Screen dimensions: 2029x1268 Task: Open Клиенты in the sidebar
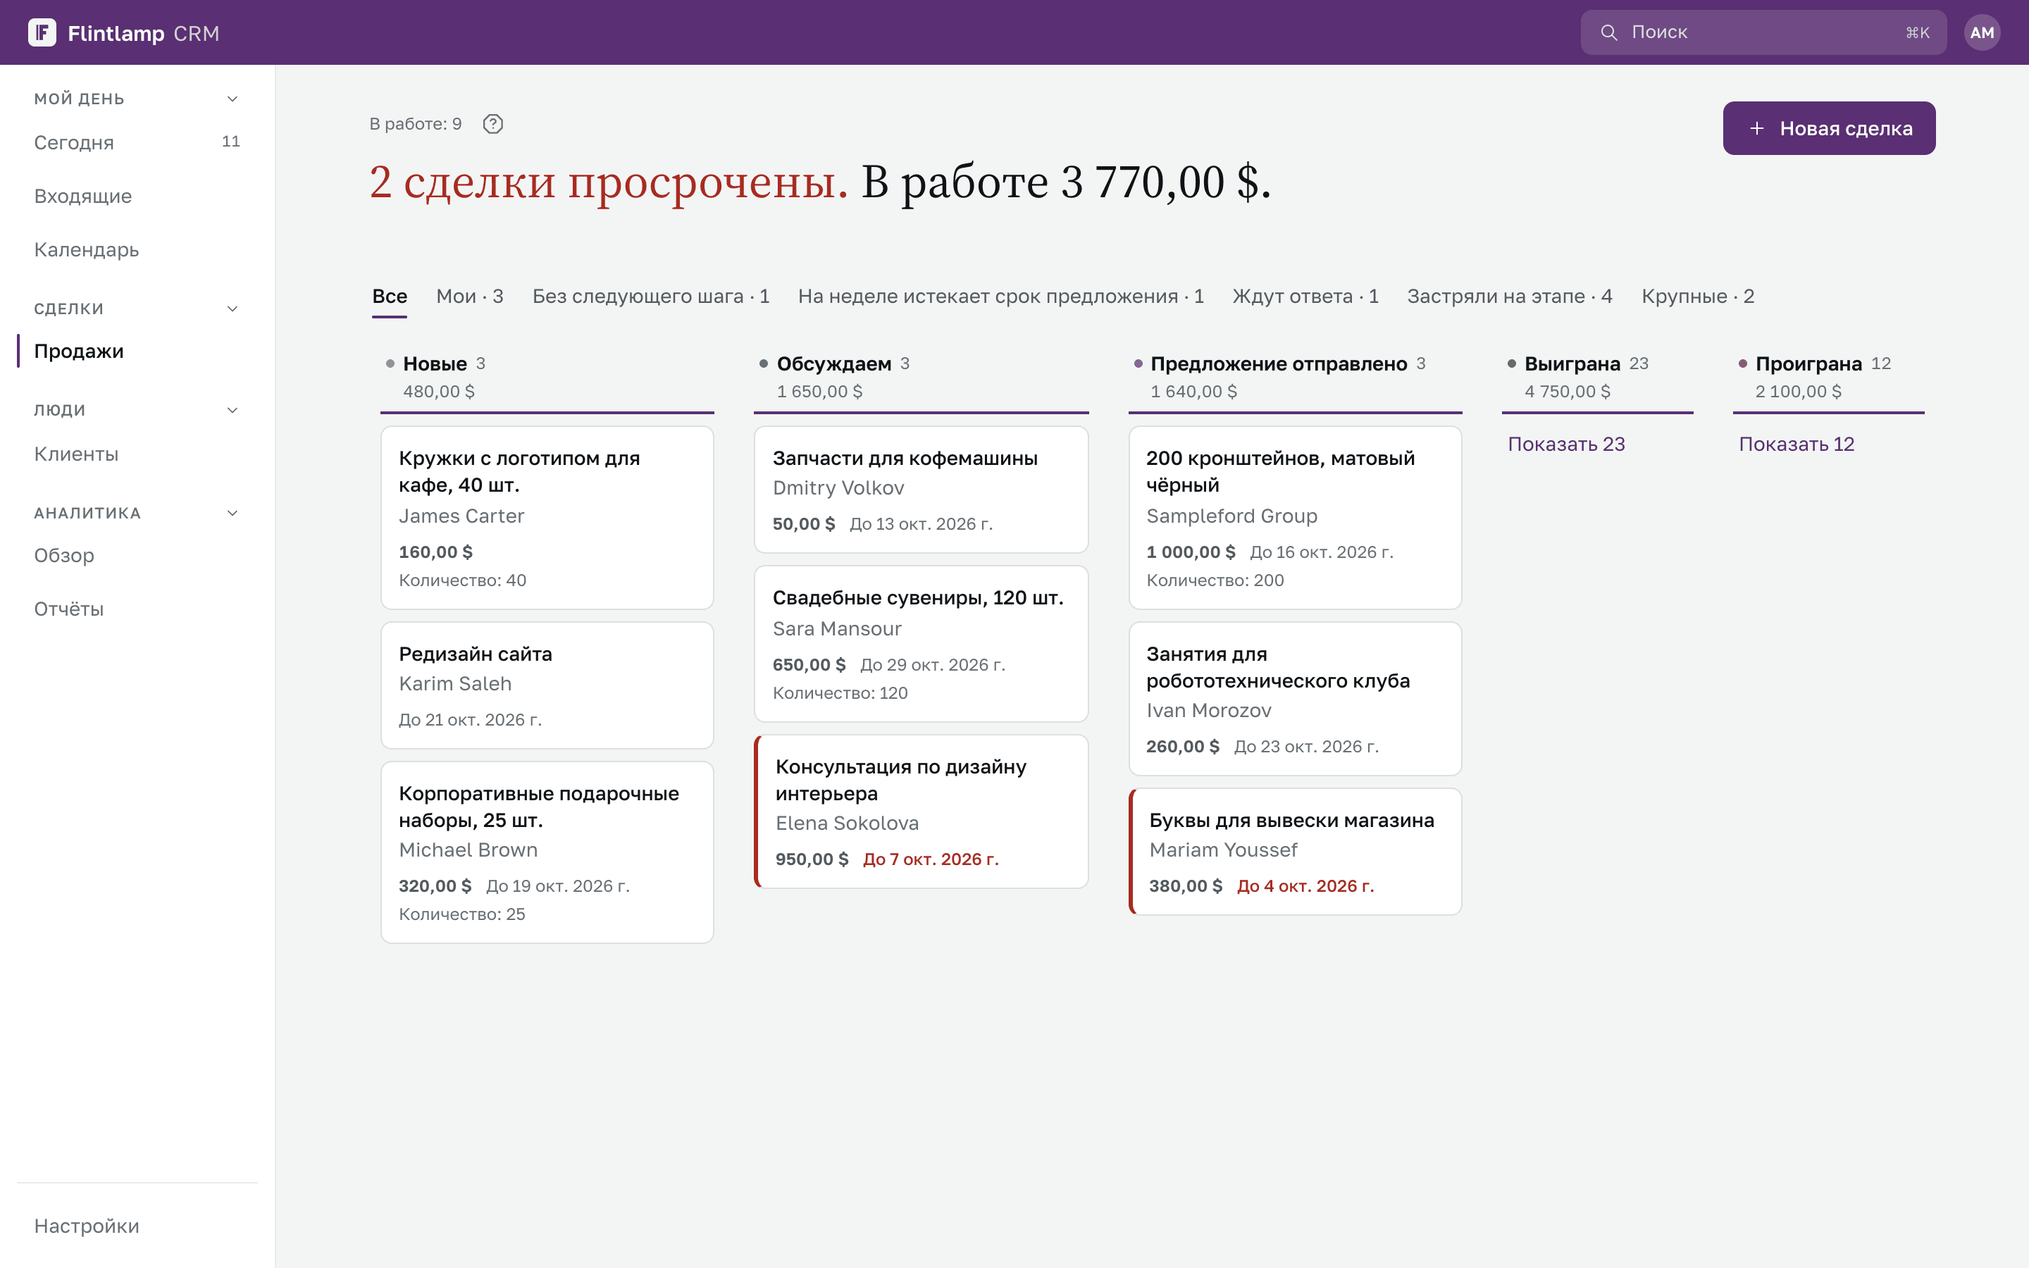pyautogui.click(x=137, y=454)
